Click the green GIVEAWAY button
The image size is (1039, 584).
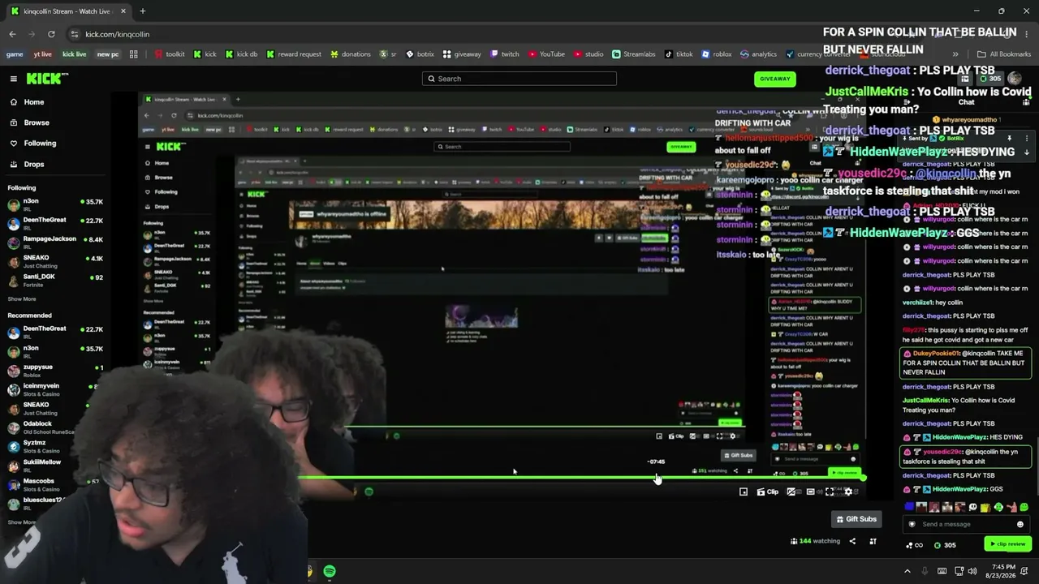point(774,79)
